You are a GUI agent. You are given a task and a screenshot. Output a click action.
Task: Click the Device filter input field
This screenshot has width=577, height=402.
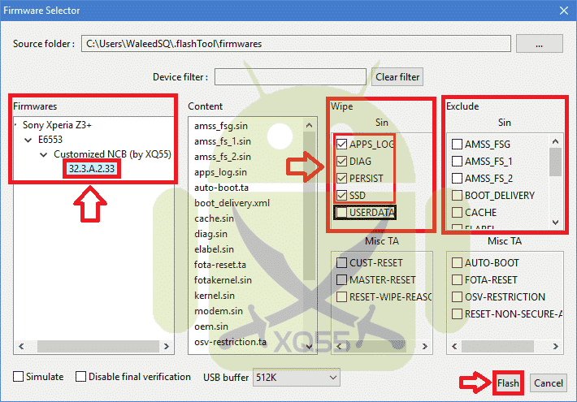click(x=290, y=77)
